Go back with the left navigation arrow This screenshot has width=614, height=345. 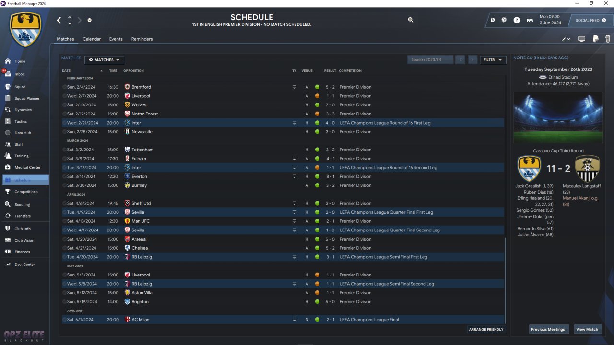click(59, 20)
